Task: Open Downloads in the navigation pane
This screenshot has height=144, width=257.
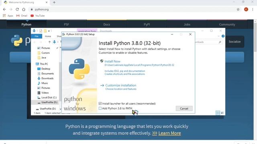Action: [47, 78]
